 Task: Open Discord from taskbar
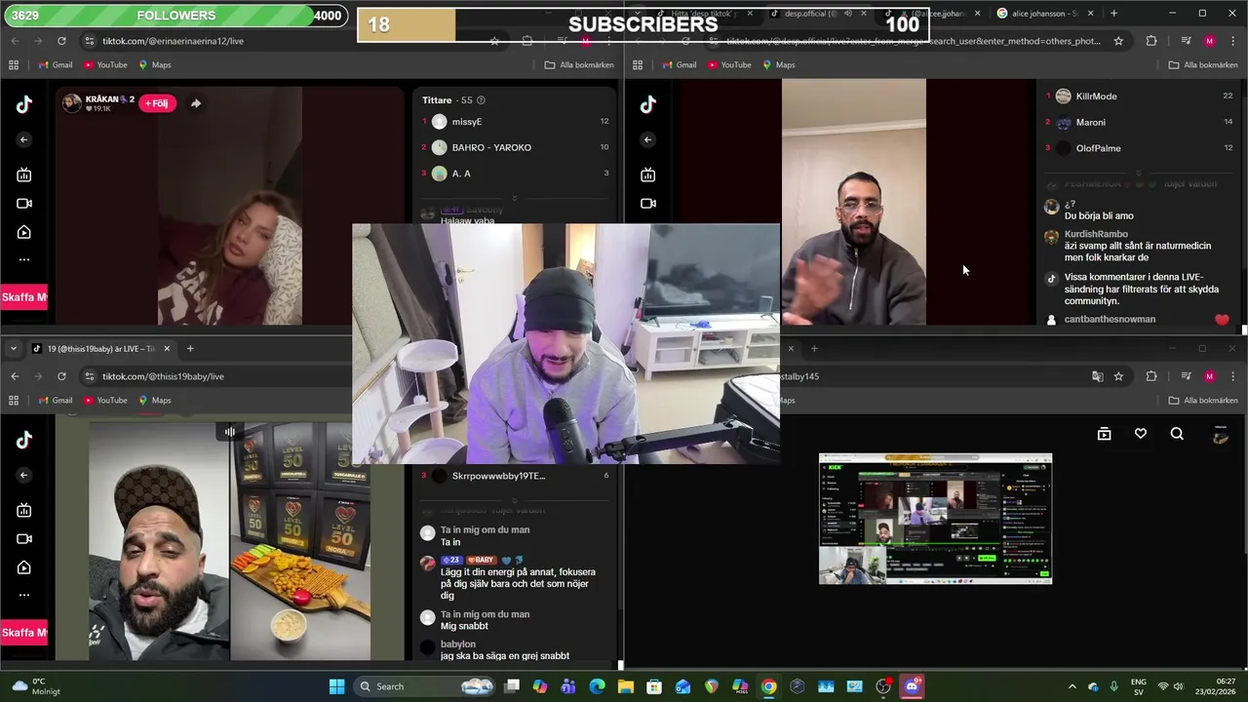tap(912, 686)
